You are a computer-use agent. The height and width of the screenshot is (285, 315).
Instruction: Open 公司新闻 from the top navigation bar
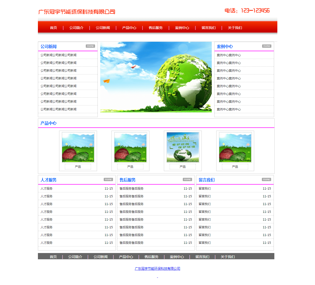point(103,28)
